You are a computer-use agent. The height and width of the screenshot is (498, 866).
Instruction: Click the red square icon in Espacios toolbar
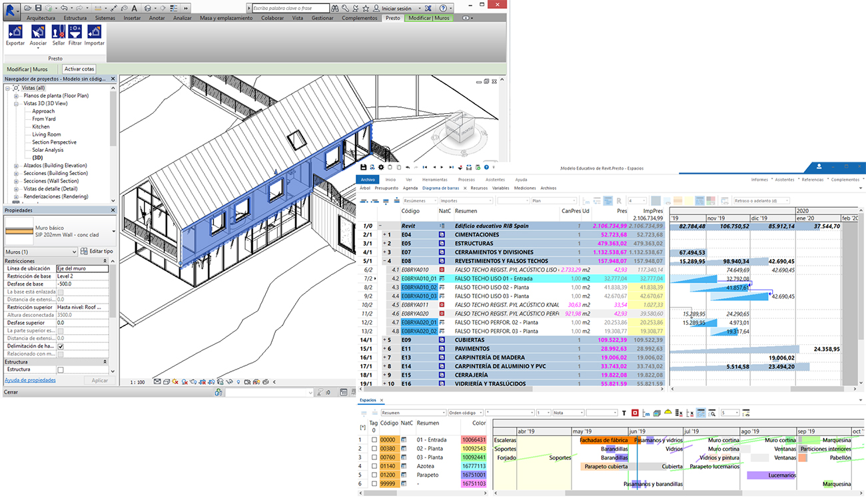point(635,413)
